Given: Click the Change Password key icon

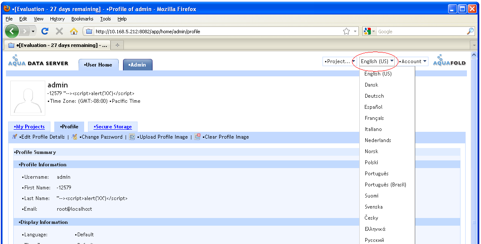Looking at the screenshot, I should tap(75, 137).
